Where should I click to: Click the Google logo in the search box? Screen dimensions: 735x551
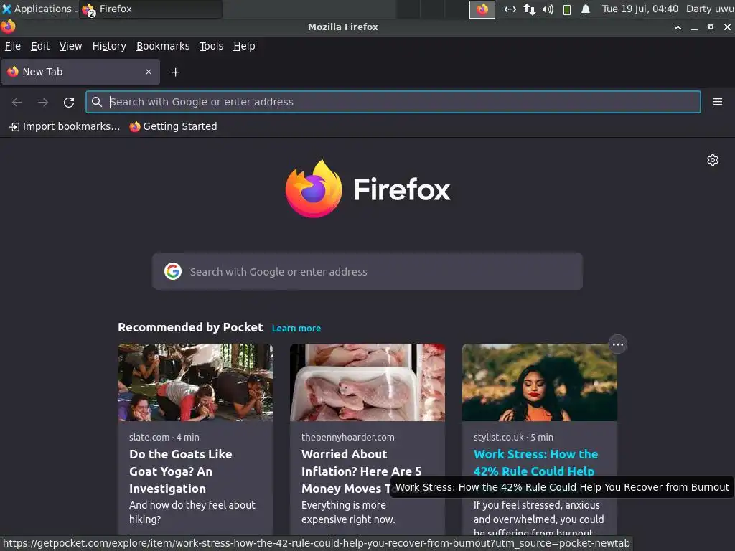pyautogui.click(x=173, y=271)
